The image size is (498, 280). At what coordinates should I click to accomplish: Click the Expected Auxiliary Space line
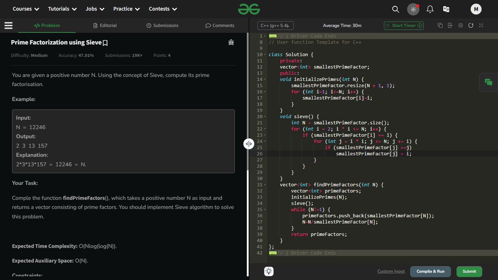point(50,261)
